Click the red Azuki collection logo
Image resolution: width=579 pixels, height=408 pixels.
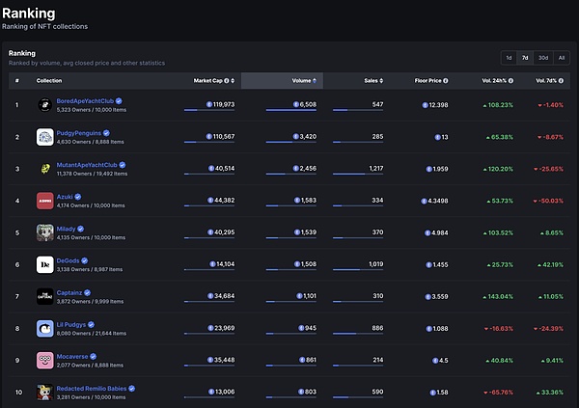(44, 201)
